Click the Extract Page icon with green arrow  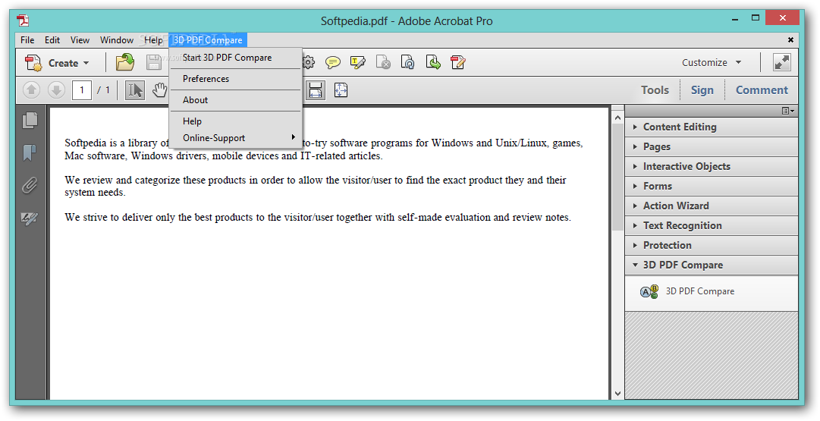coord(433,63)
